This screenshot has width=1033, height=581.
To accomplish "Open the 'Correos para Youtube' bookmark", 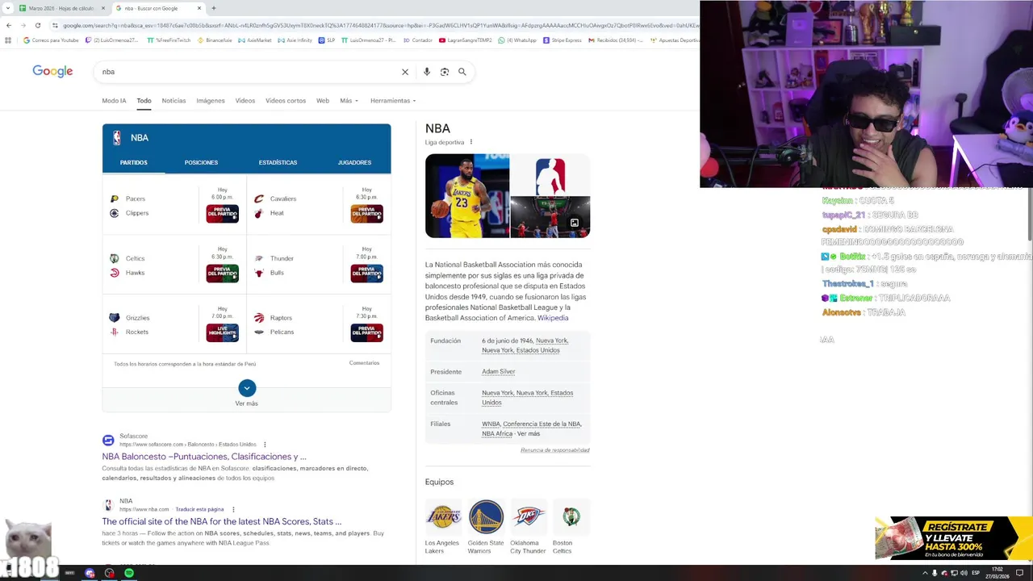I will (x=51, y=40).
